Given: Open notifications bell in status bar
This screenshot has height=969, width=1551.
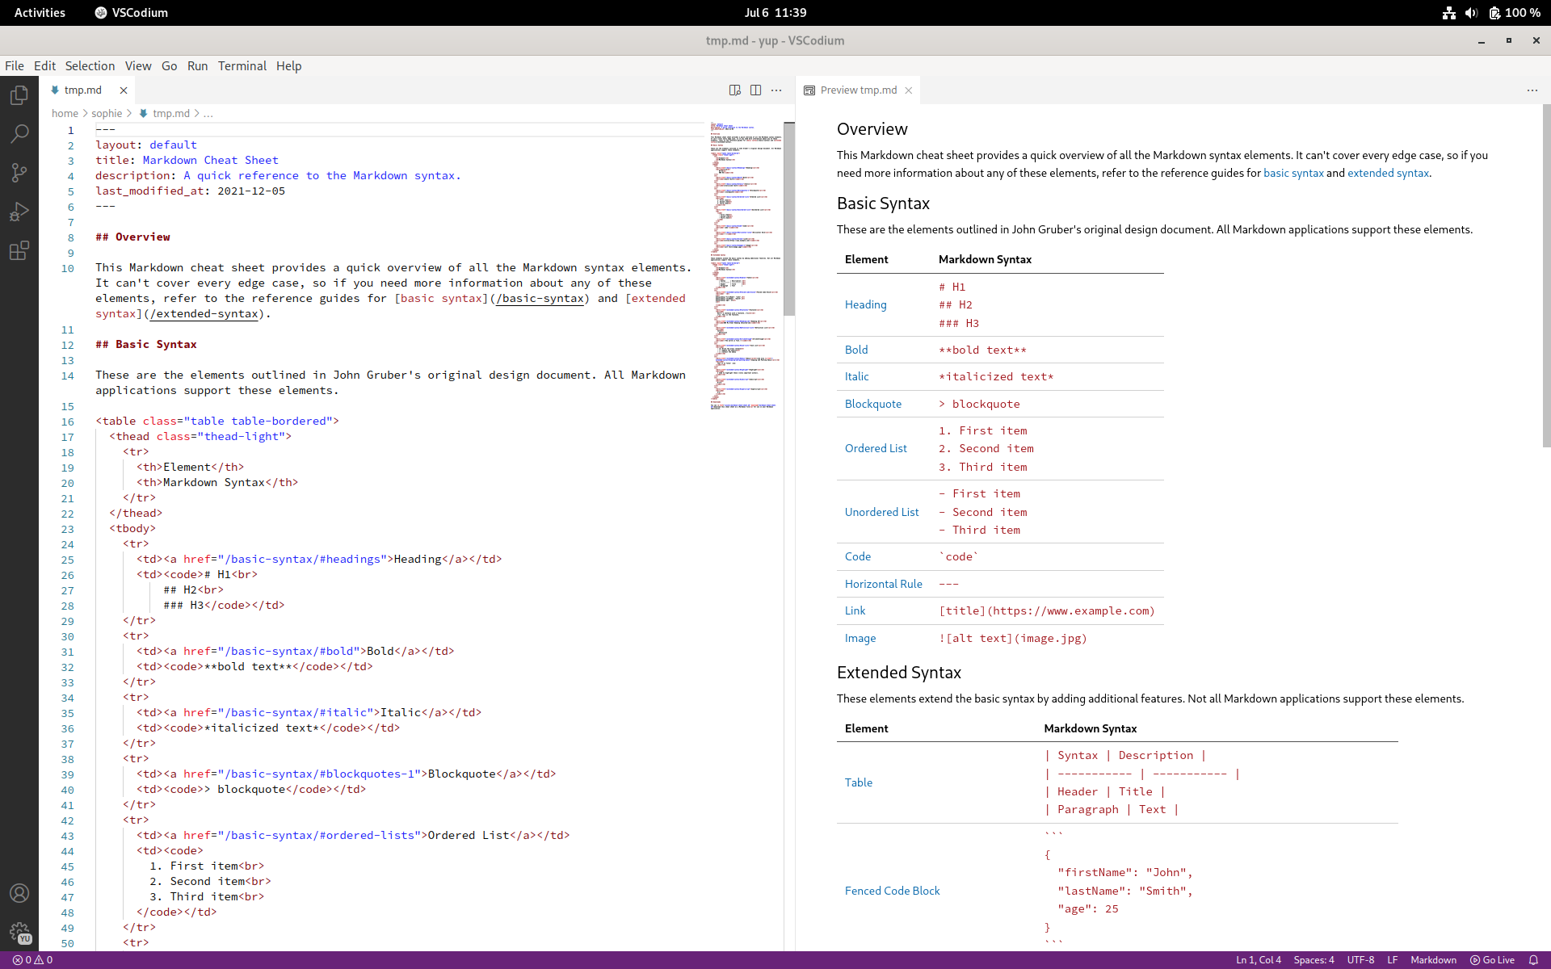Looking at the screenshot, I should point(1533,960).
